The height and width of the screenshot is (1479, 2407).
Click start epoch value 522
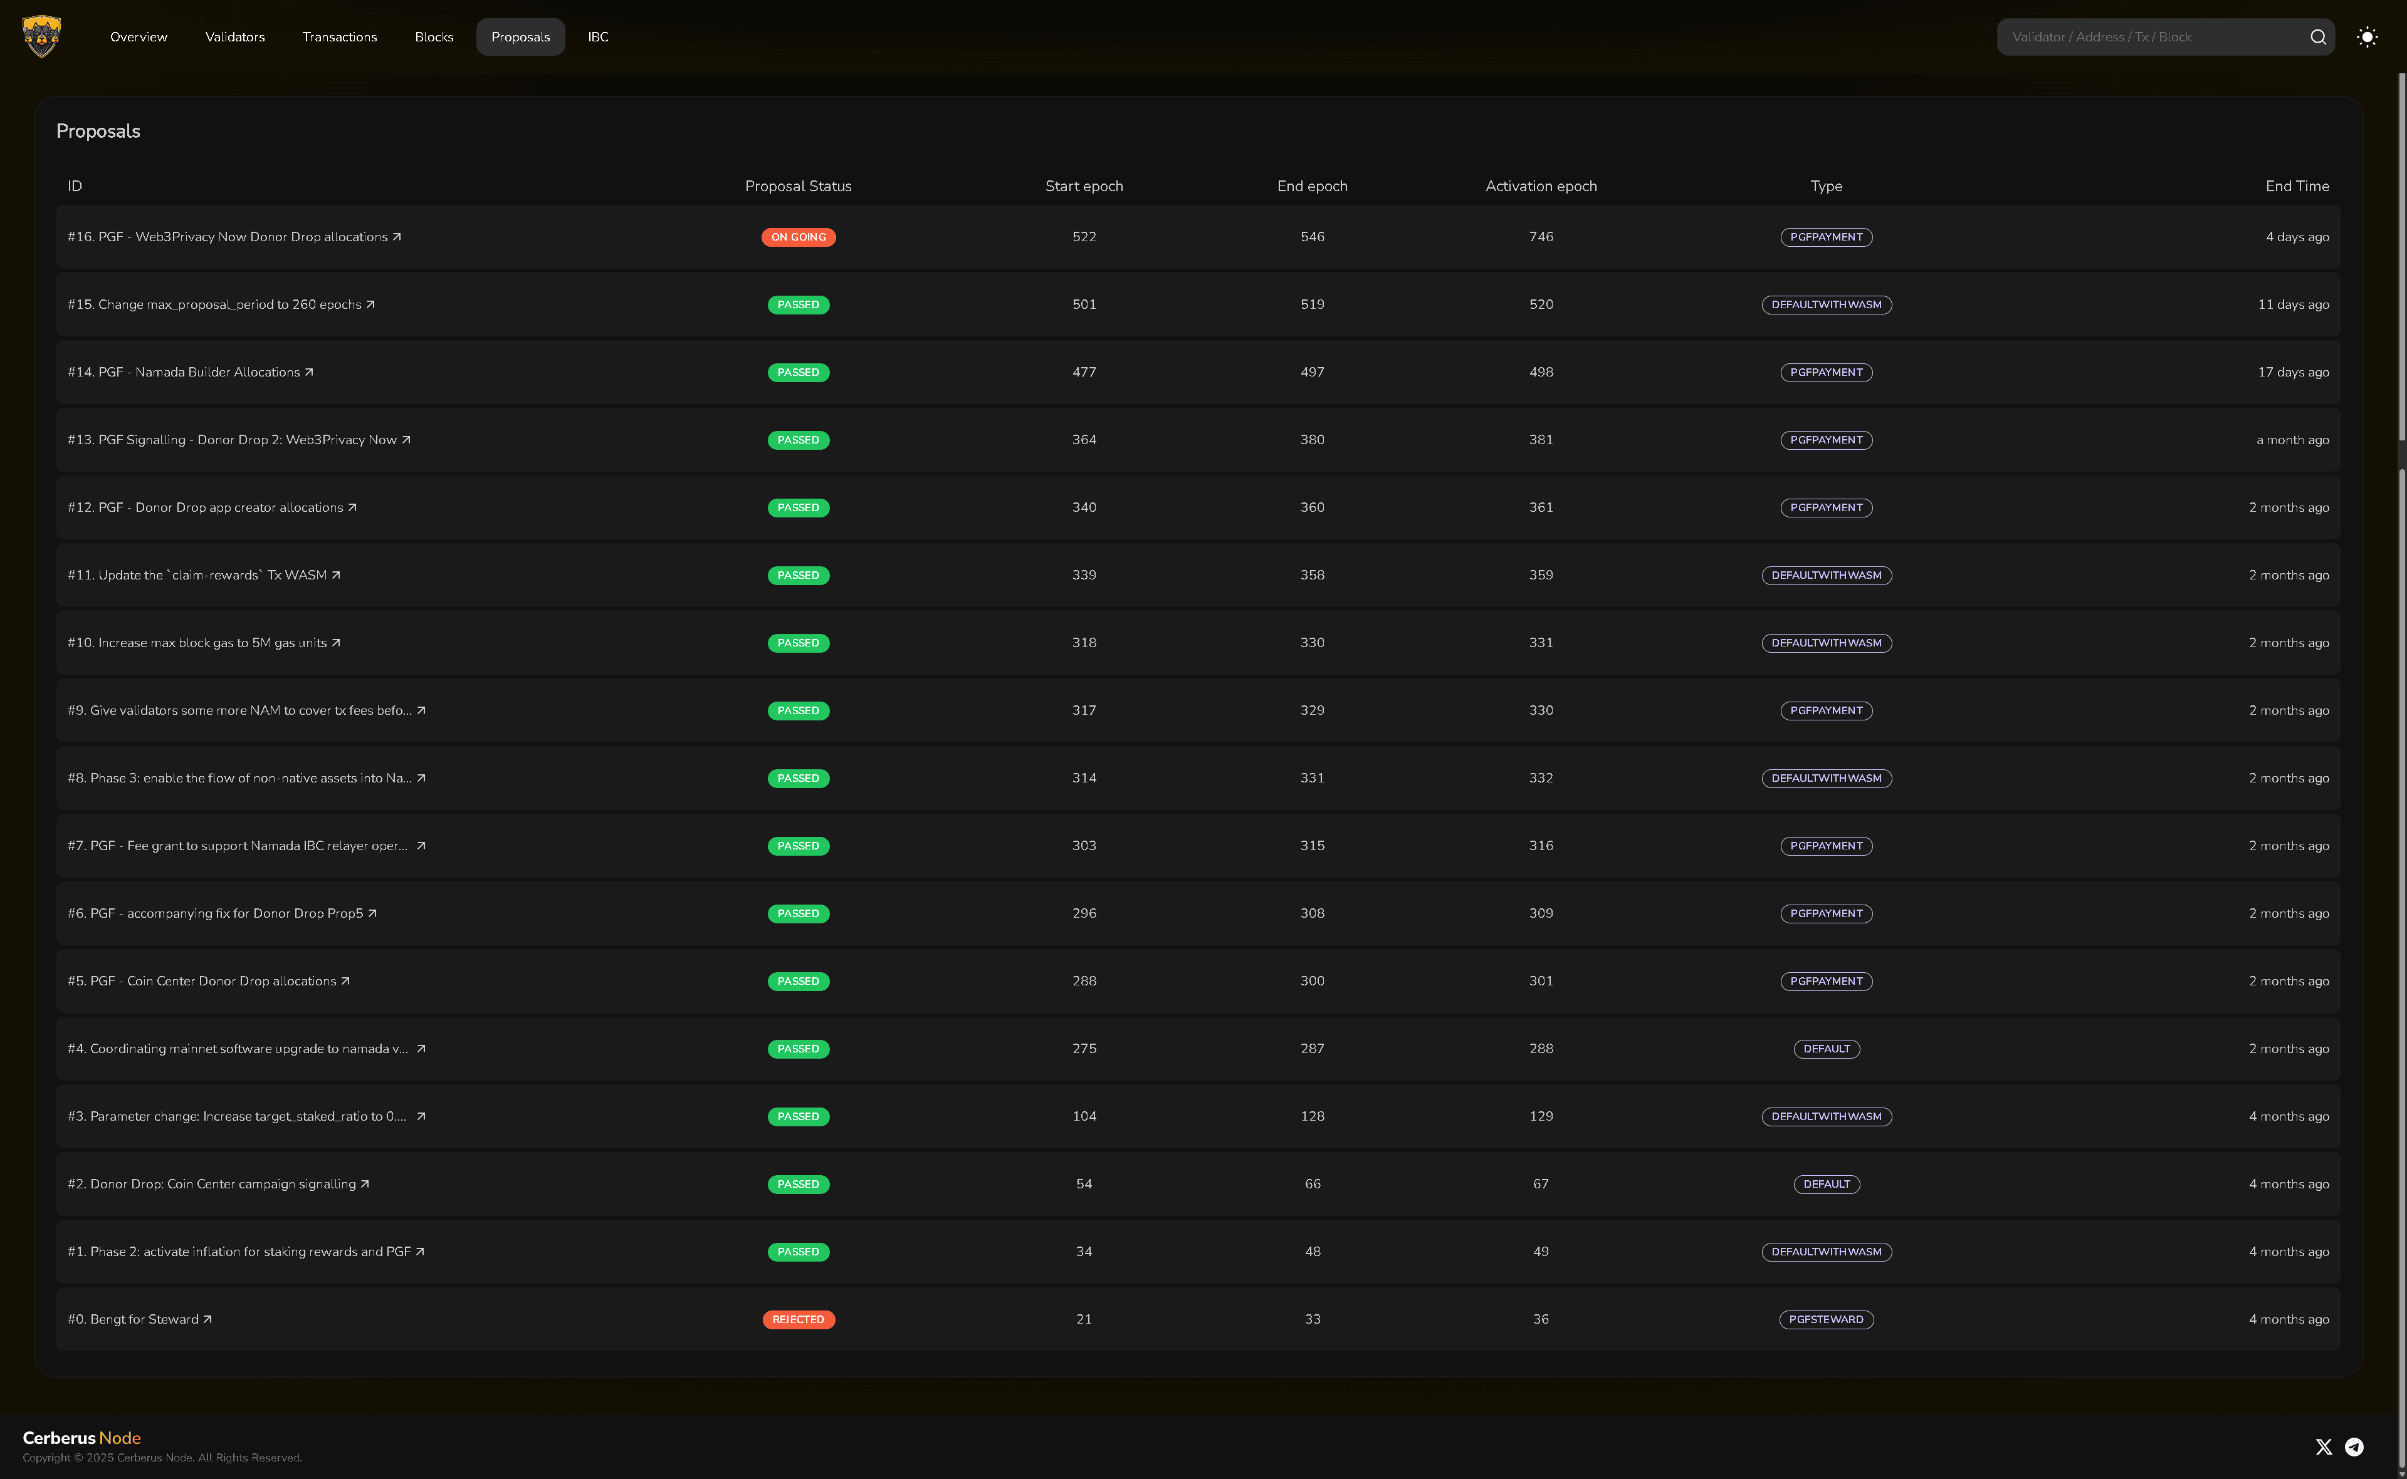1084,237
